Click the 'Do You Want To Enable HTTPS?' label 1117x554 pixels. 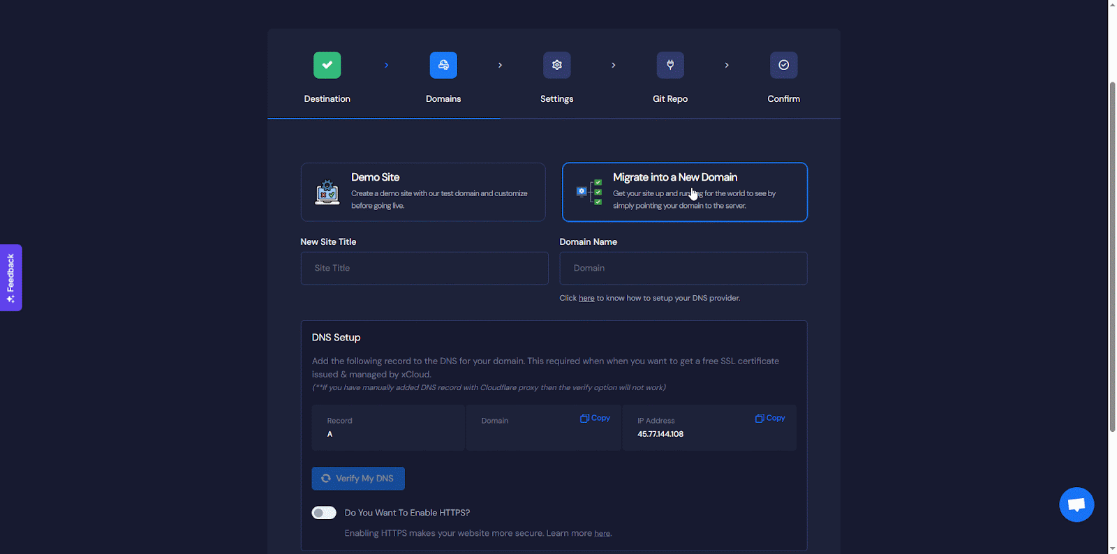coord(407,513)
